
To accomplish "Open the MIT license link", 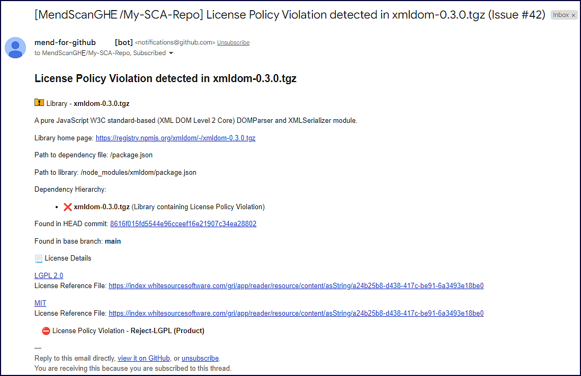I will coord(40,303).
